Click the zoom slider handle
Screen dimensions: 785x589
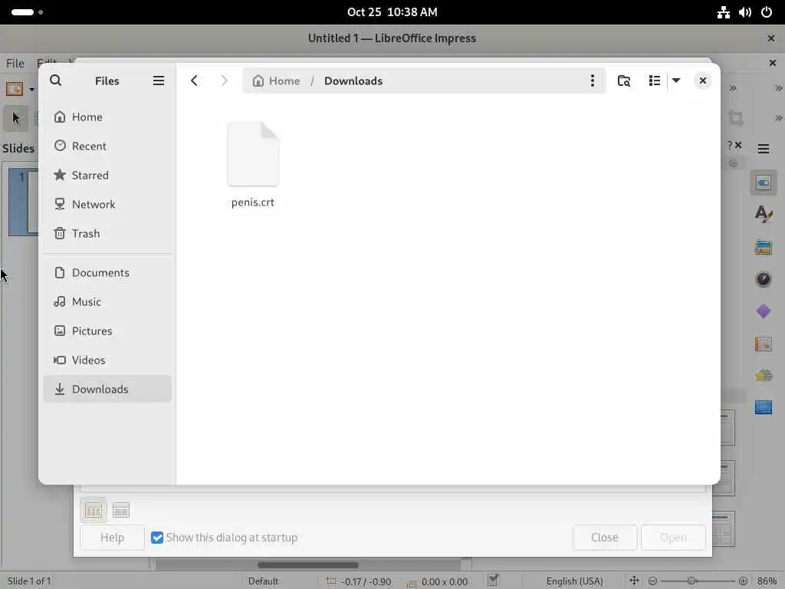click(692, 581)
